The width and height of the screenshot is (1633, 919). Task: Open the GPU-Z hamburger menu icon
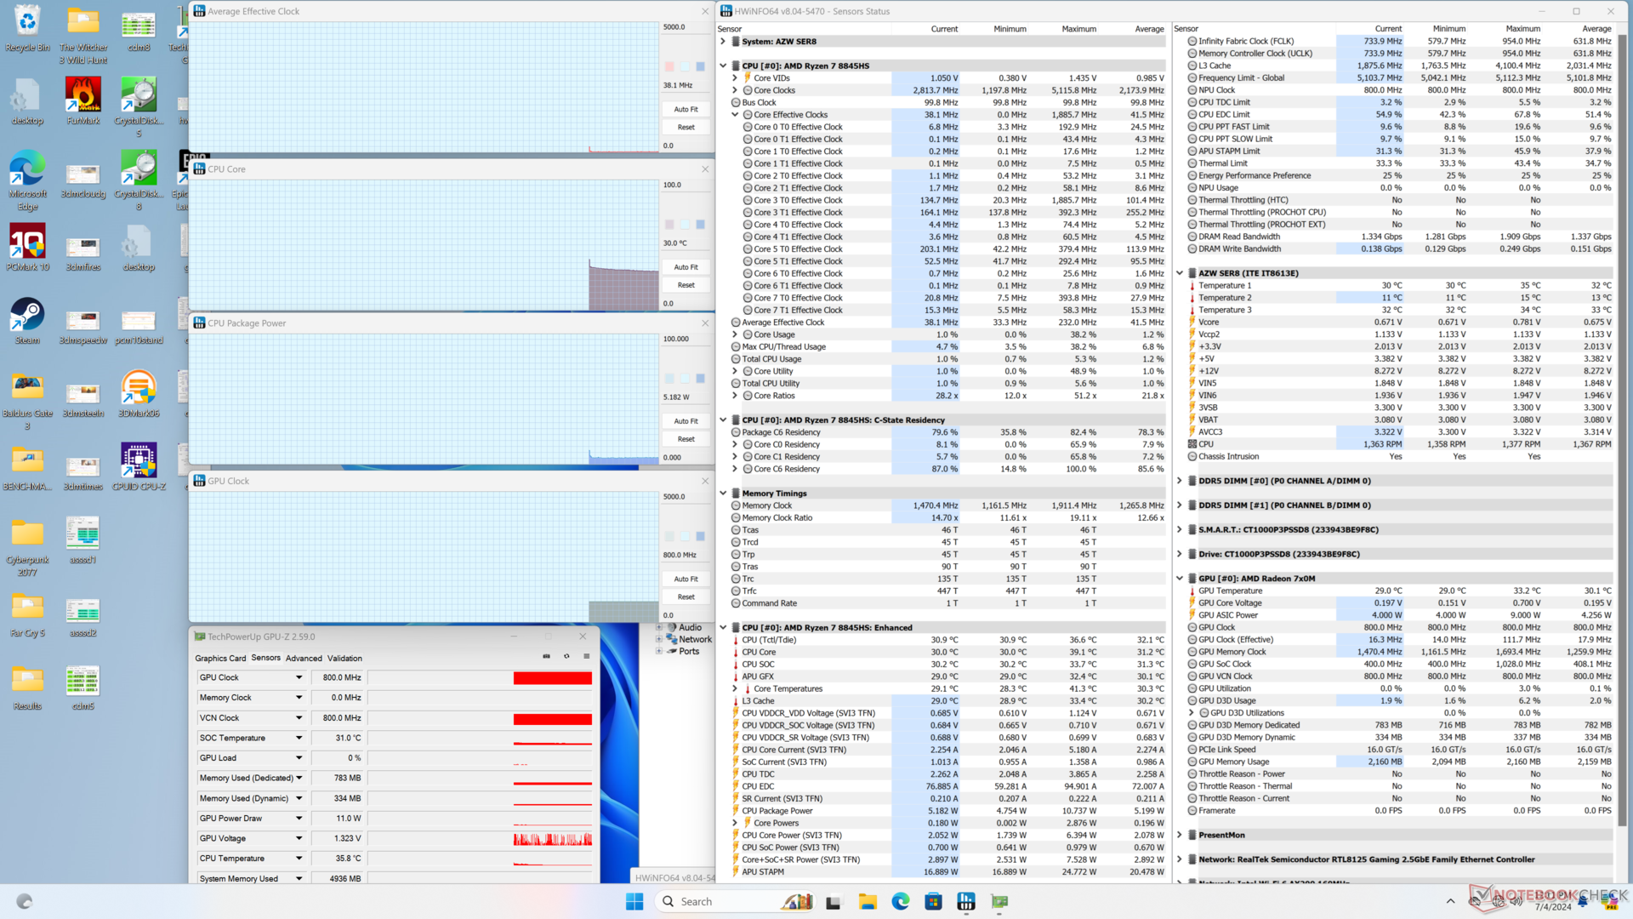click(x=586, y=657)
